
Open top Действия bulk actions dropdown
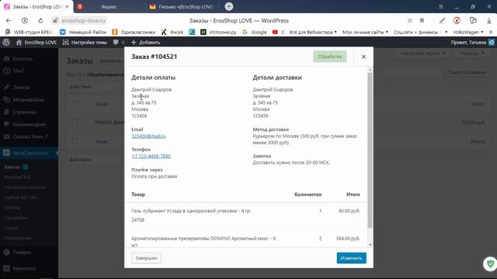[95, 86]
